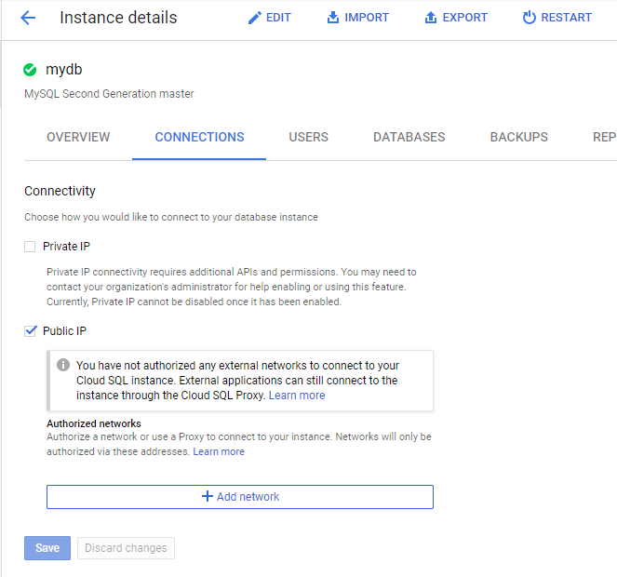Click the Import download icon
617x577 pixels.
(x=333, y=18)
